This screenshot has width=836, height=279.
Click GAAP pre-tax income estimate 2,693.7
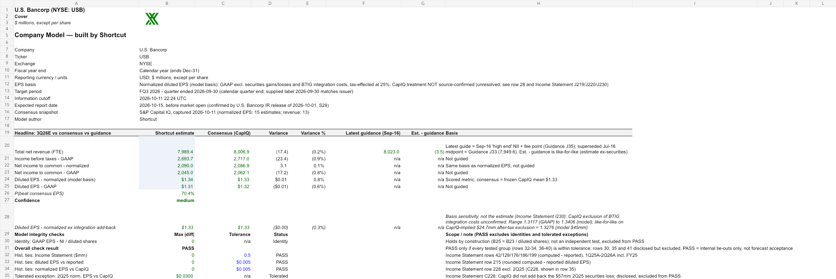click(185, 159)
